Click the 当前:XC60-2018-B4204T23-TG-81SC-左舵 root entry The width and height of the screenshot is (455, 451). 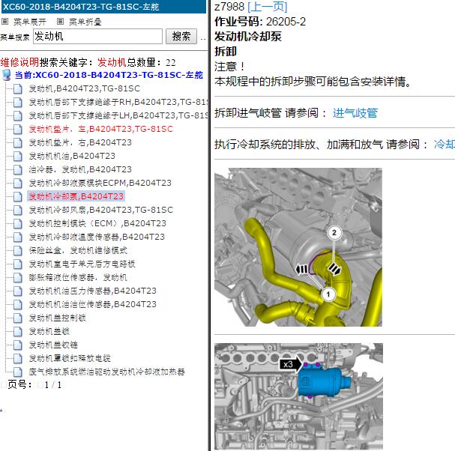(x=109, y=75)
